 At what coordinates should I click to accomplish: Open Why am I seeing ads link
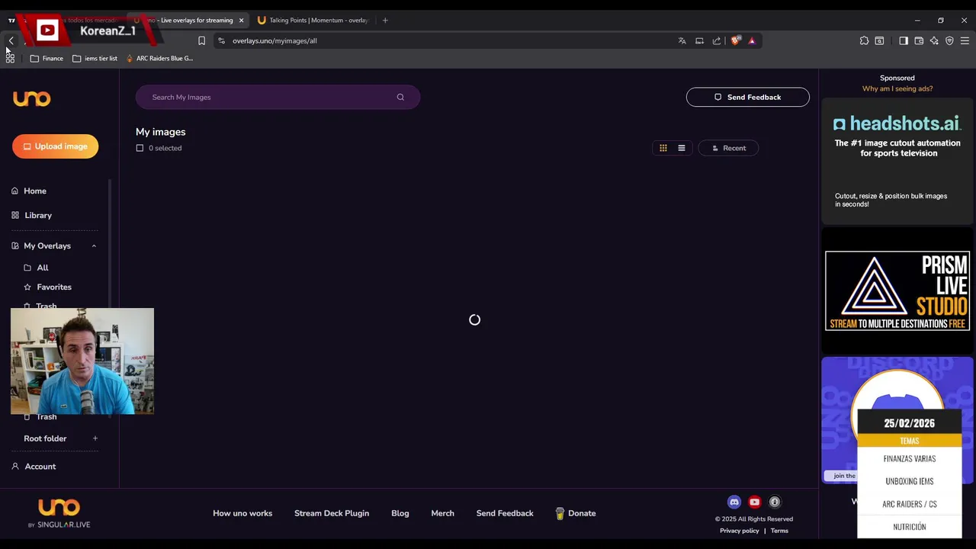tap(897, 88)
